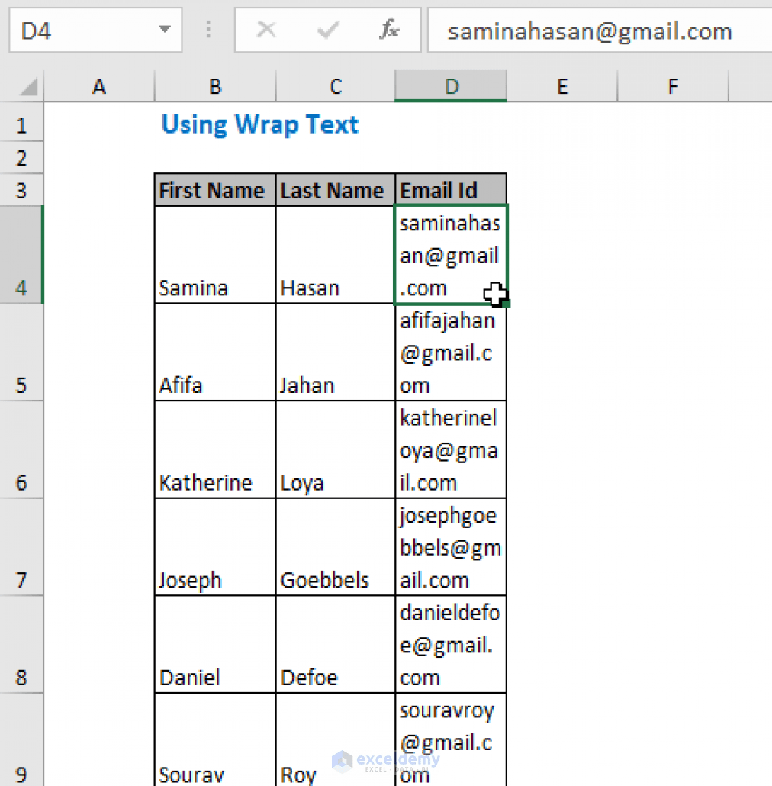The height and width of the screenshot is (786, 772).
Task: Click the vertical three-dot divider near Name Box
Action: (x=207, y=31)
